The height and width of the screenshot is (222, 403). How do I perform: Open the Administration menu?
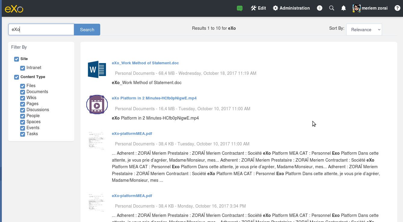click(291, 8)
